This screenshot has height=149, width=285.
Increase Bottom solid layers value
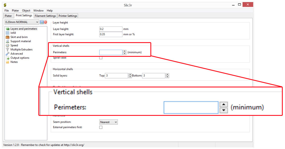click(167, 74)
